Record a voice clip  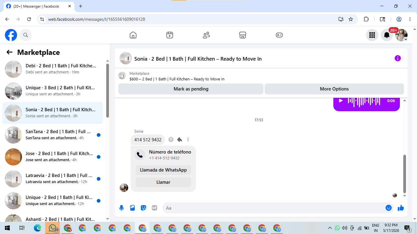(121, 208)
